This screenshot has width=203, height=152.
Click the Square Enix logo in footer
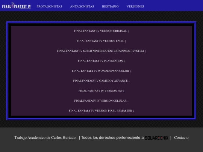click(156, 138)
